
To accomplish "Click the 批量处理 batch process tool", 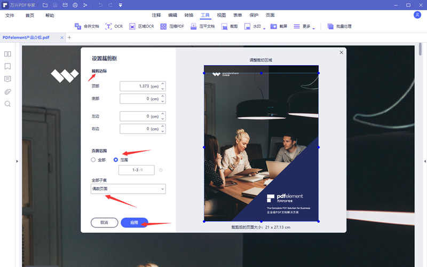I will pyautogui.click(x=339, y=26).
